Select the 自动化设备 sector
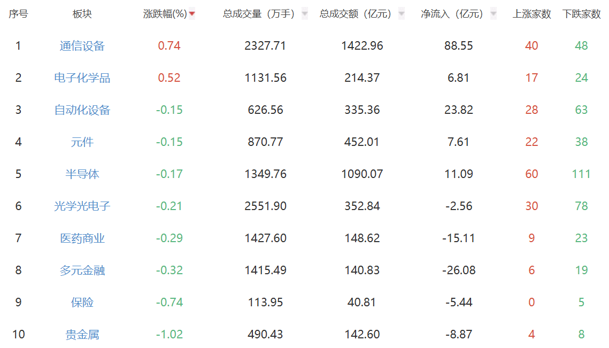 coord(83,110)
